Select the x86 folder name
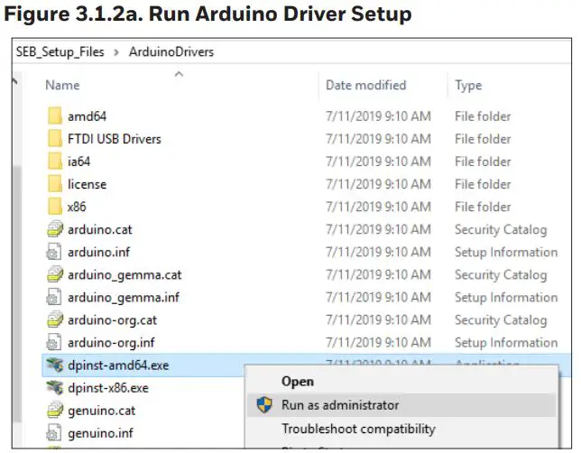The height and width of the screenshot is (453, 581). pos(77,207)
